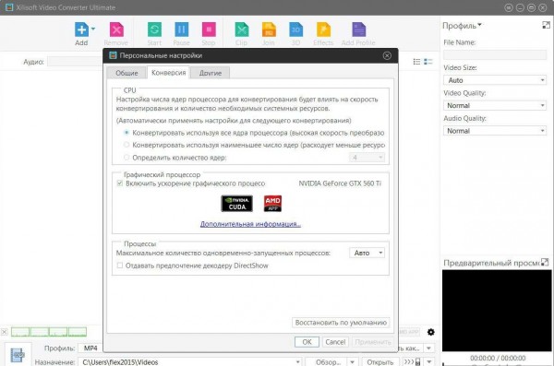Click the Pause icon in main toolbar
Viewport: 554px width, 366px height.
(182, 30)
